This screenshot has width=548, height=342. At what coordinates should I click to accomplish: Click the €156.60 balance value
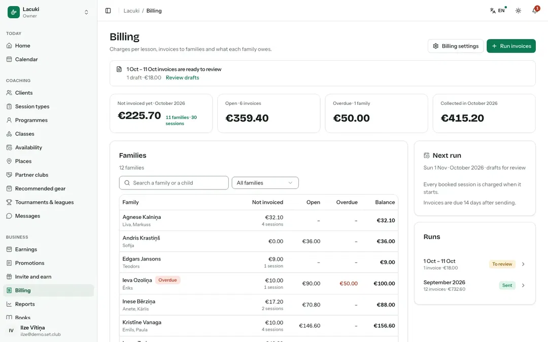[x=384, y=326]
